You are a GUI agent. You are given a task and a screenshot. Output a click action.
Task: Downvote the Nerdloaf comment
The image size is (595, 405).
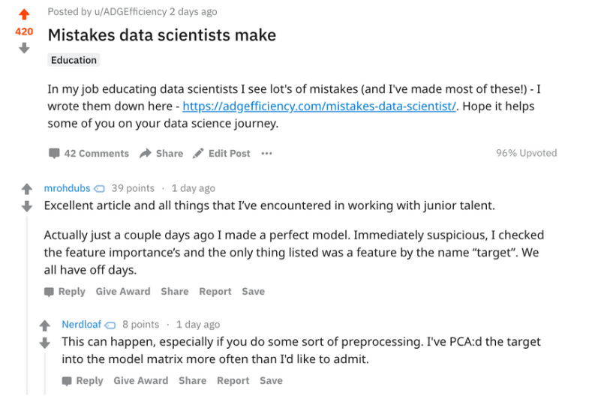click(x=45, y=343)
